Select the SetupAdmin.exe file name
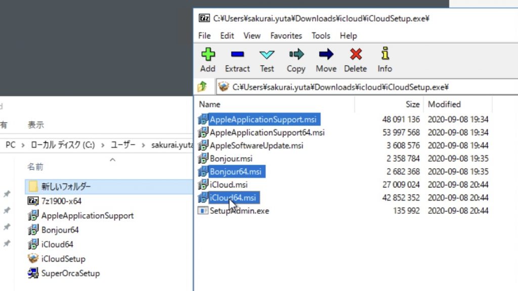The image size is (518, 291). (x=239, y=211)
